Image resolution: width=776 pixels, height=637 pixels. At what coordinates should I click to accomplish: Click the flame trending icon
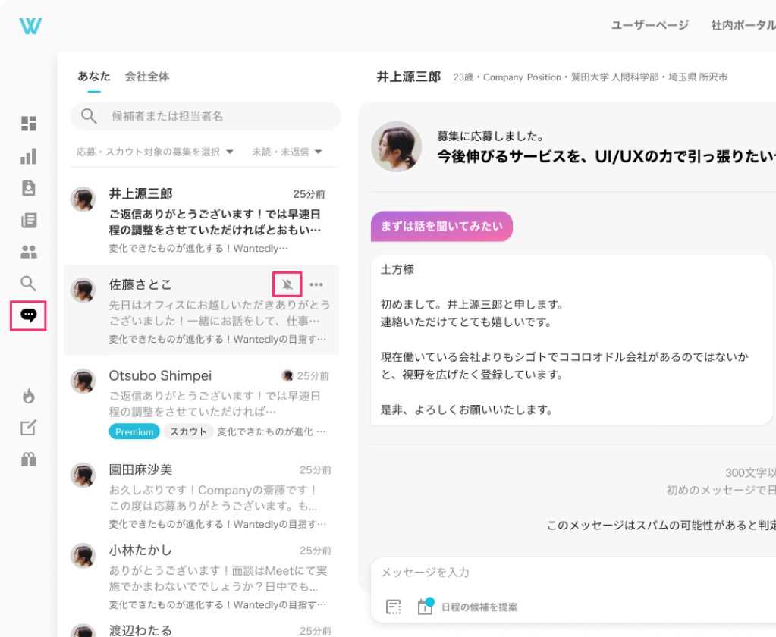[x=28, y=395]
